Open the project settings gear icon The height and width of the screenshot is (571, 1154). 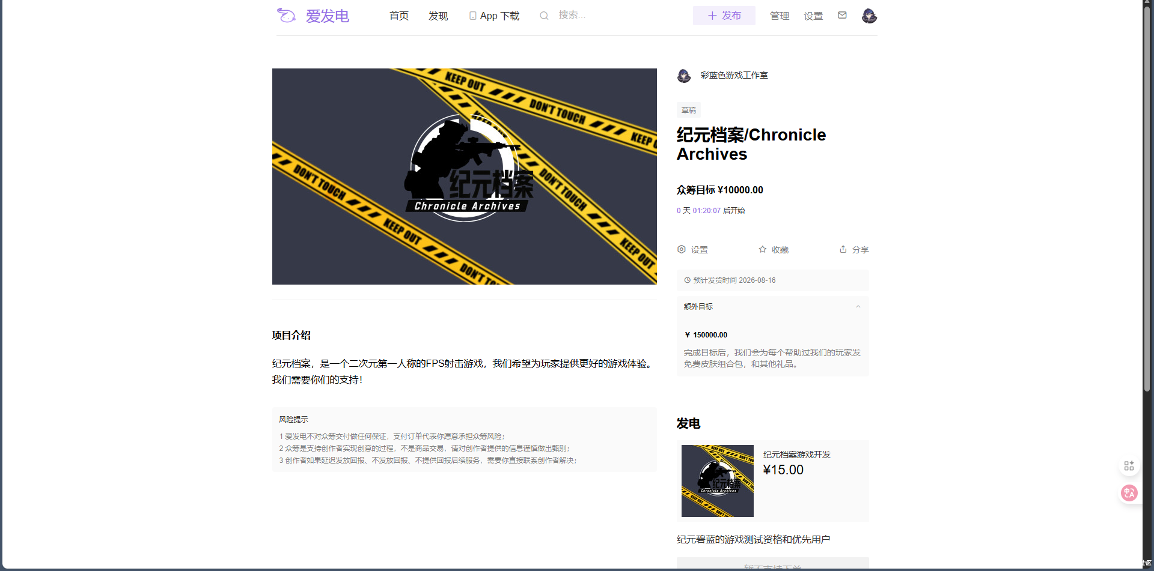coord(681,249)
